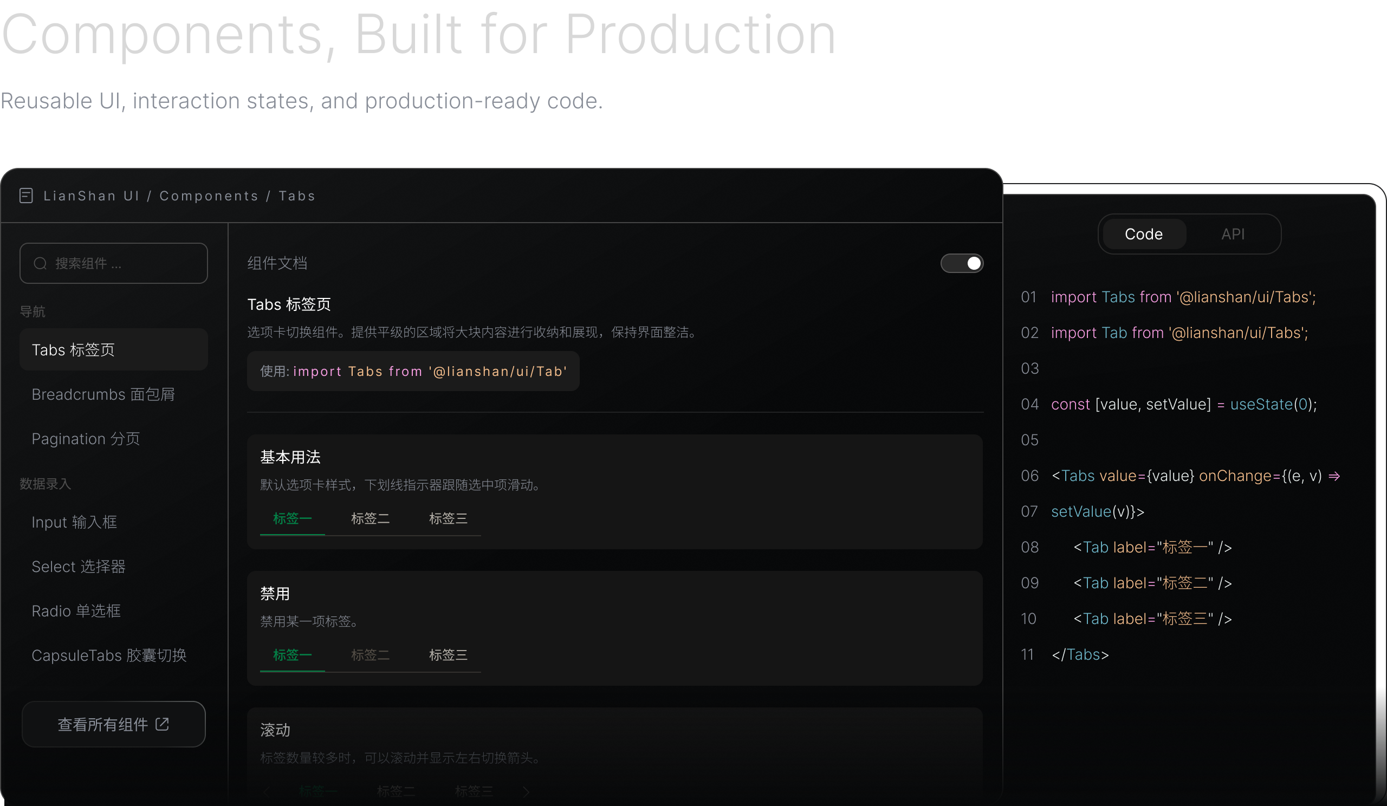Screen dimensions: 1387x806
Task: Select 标签一 in the 禁用 demo
Action: (x=292, y=655)
